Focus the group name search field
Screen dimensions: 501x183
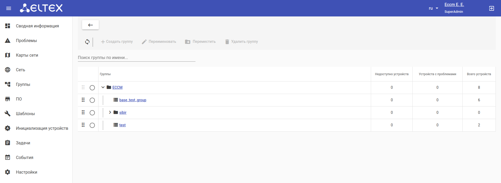137,57
